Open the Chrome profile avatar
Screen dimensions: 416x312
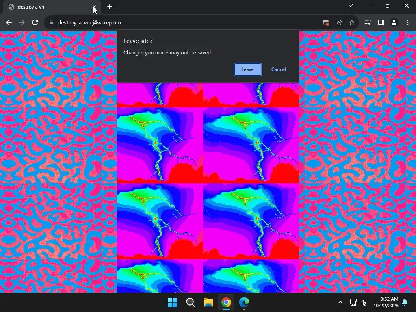(x=394, y=23)
